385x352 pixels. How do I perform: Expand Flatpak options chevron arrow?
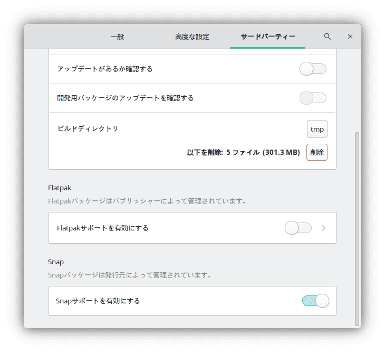[323, 228]
